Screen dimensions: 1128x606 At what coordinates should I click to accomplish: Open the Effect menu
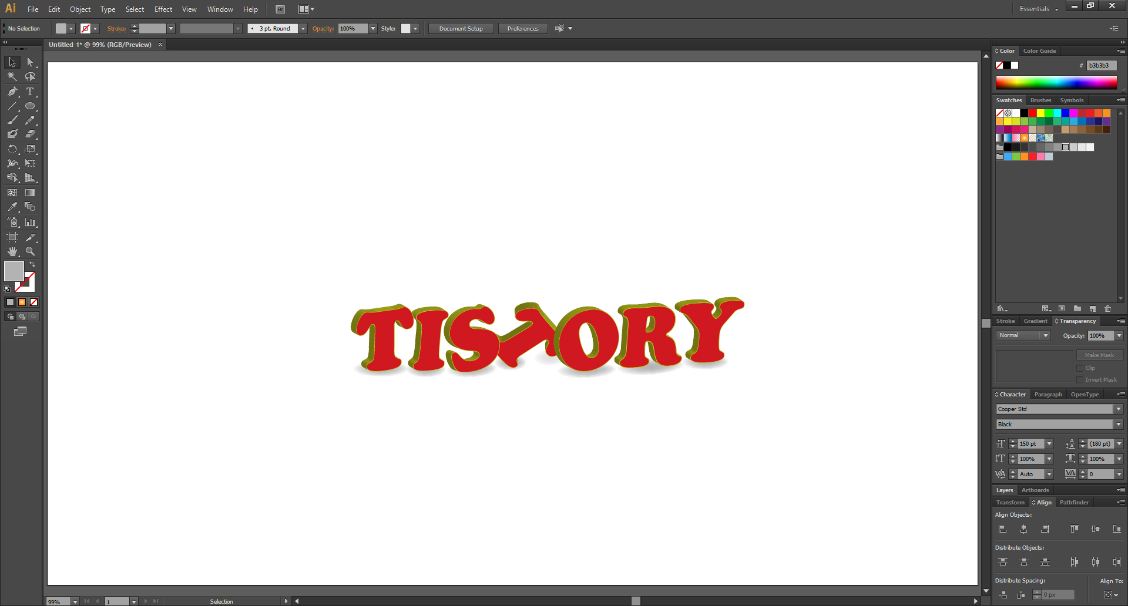163,9
